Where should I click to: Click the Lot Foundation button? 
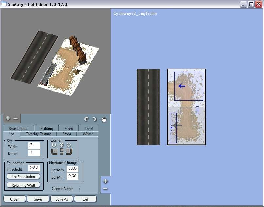click(23, 176)
